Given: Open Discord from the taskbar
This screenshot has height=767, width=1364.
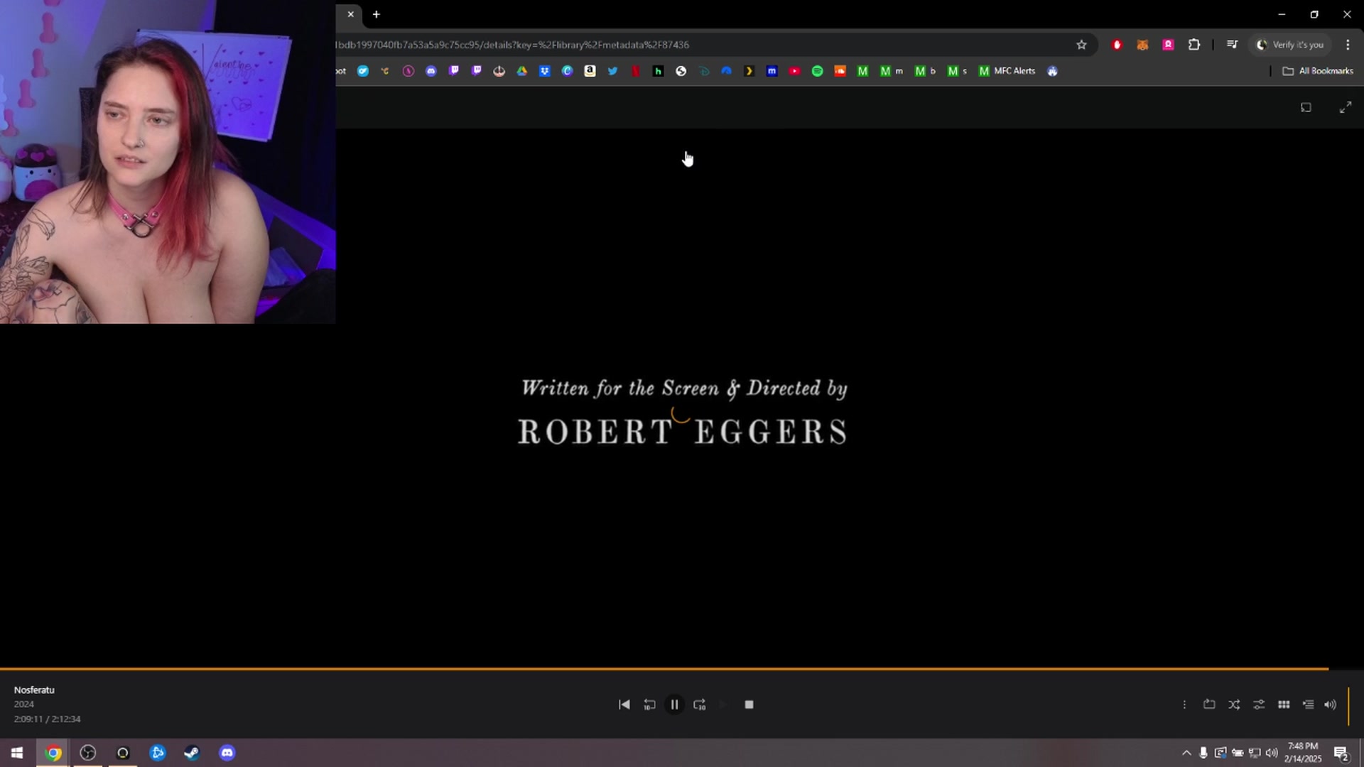Looking at the screenshot, I should tap(227, 753).
